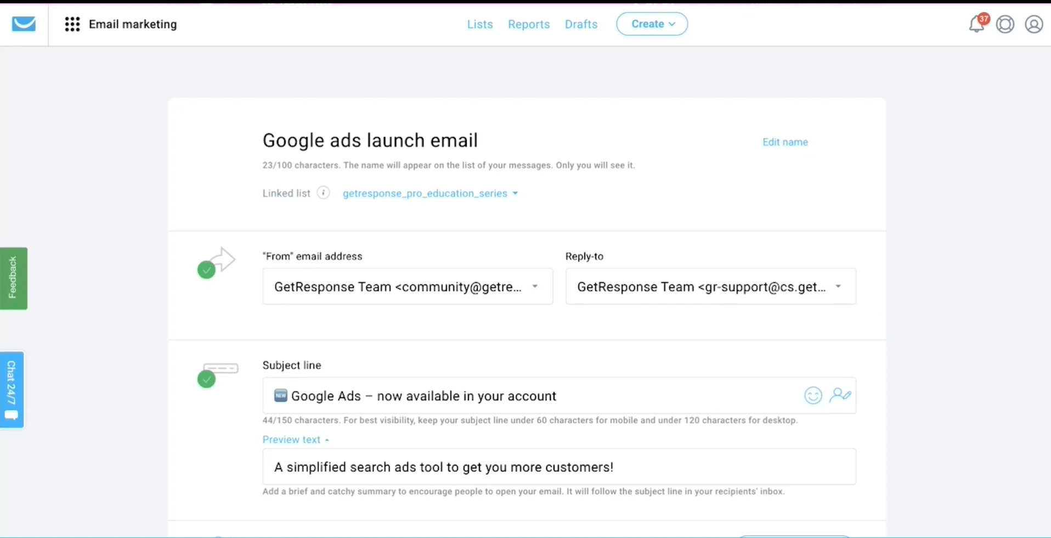Image resolution: width=1051 pixels, height=538 pixels.
Task: Open the Chat 24/7 side tab
Action: (x=12, y=390)
